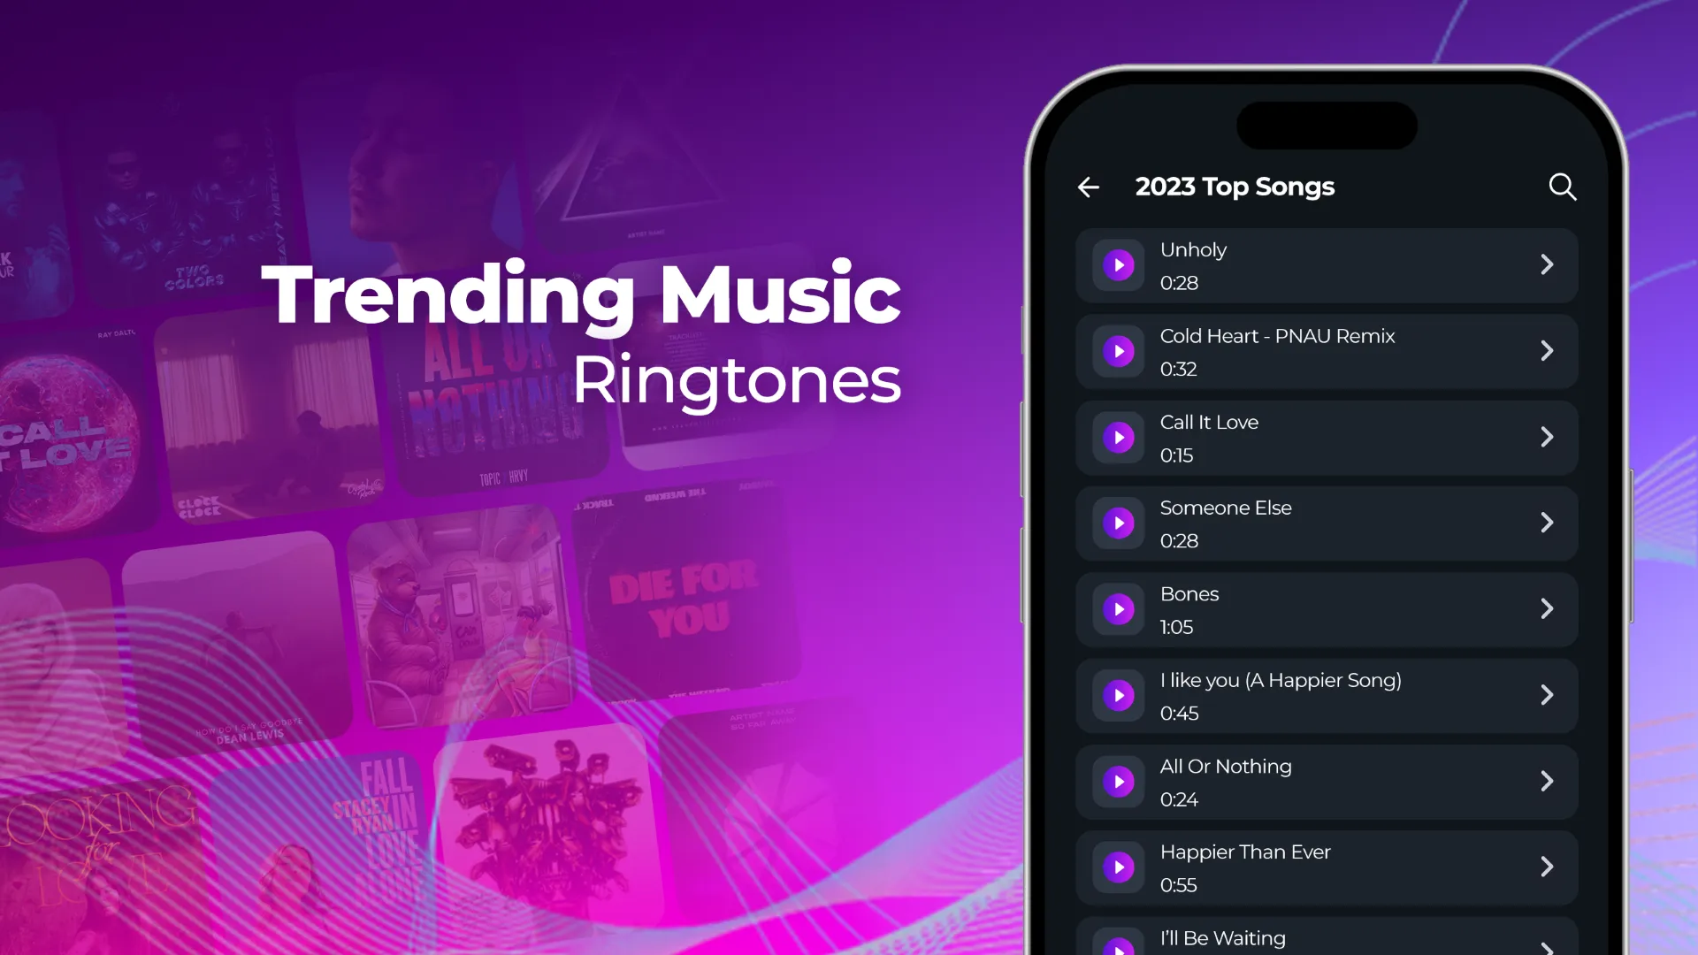Toggle the Call It Love playback
Screen dimensions: 1698x955
click(x=1119, y=436)
